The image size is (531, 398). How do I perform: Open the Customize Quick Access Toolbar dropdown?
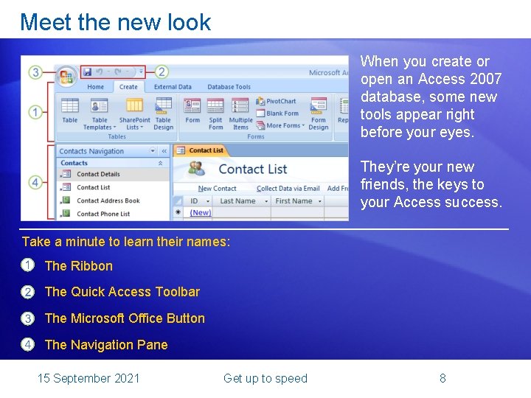click(141, 71)
